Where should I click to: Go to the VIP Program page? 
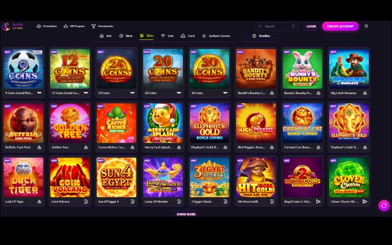click(x=74, y=26)
